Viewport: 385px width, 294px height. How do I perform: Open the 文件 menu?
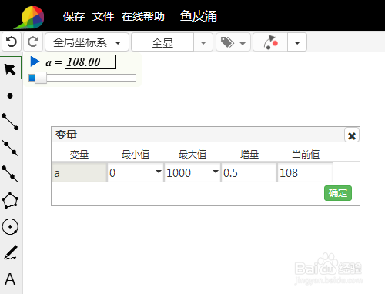coord(103,16)
